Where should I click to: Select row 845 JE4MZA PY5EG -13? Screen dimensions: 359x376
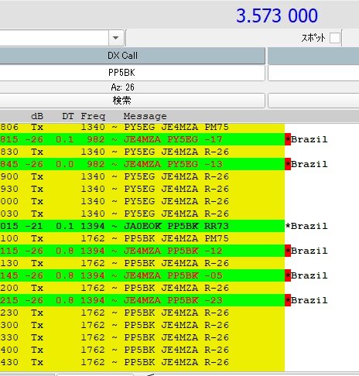(142, 164)
